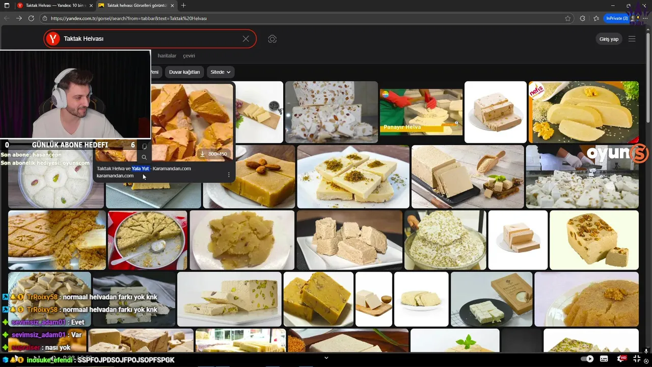Open nefis yellow helva image thumbnail
Viewport: 652px width, 367px height.
point(583,112)
